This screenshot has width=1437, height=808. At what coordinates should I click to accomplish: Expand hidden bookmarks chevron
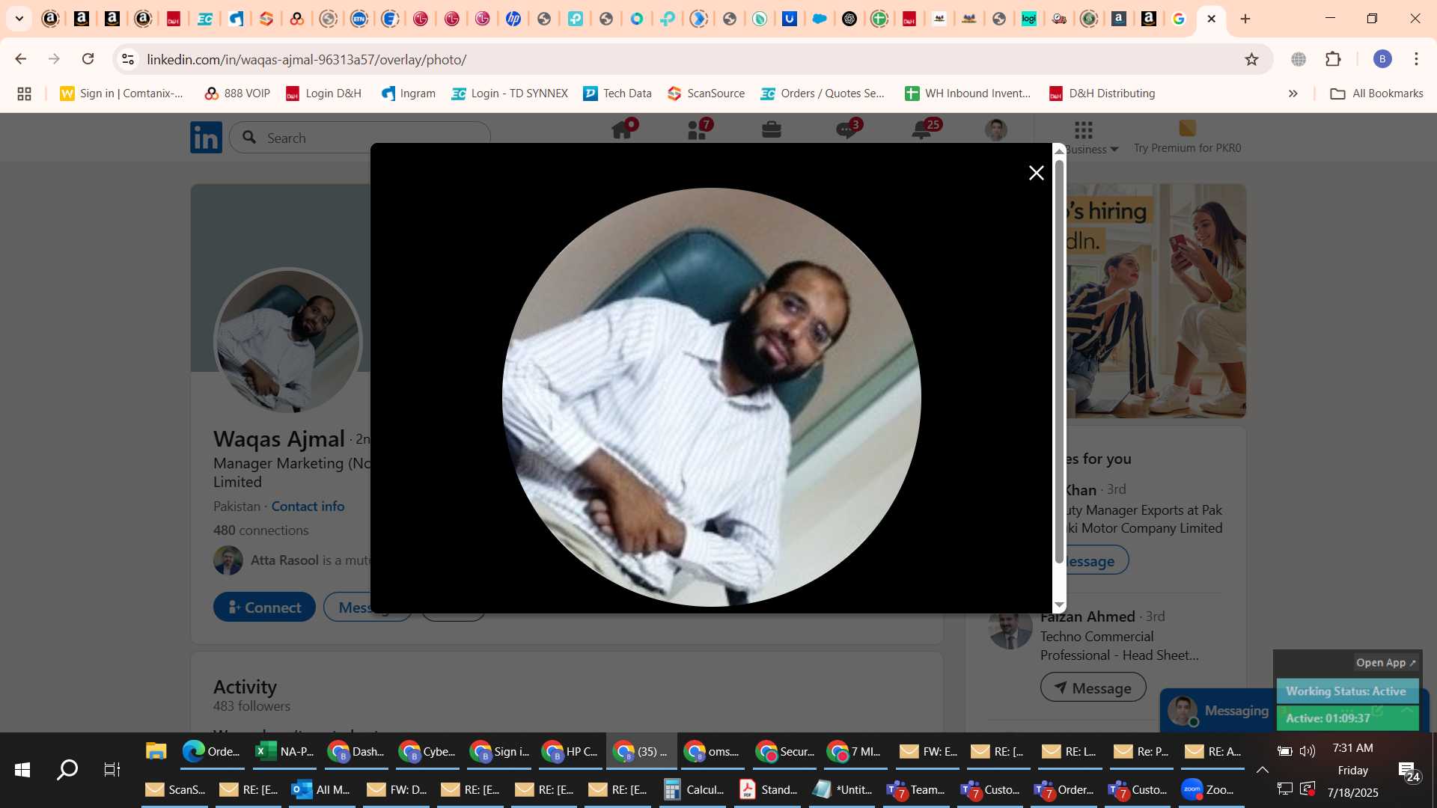coord(1293,94)
